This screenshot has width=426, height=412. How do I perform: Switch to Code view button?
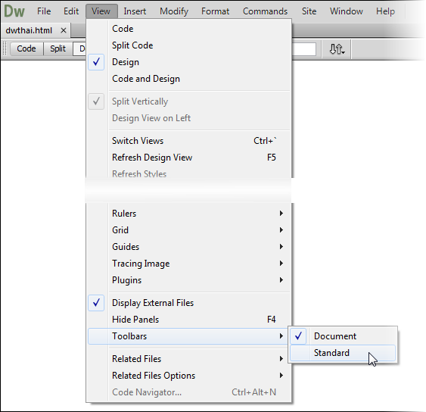tap(26, 48)
